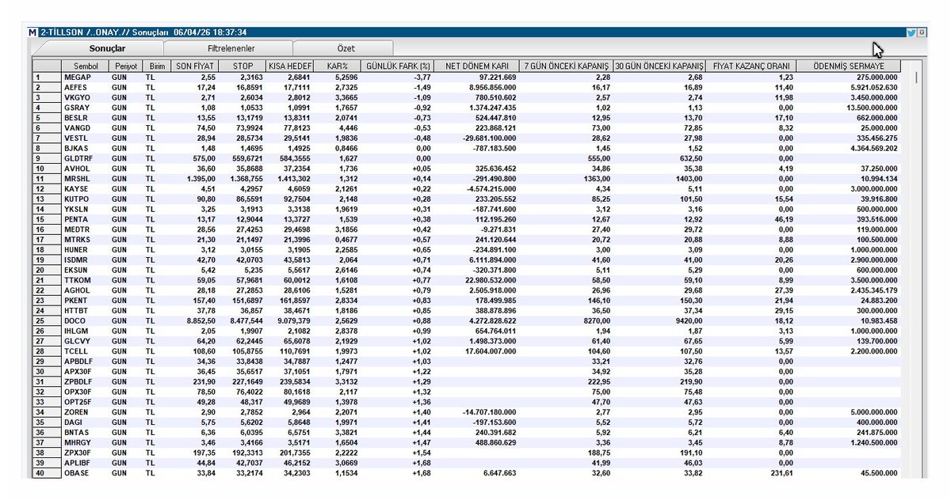The image size is (951, 500).
Task: Sort by SON FİYAT column header
Action: (195, 66)
